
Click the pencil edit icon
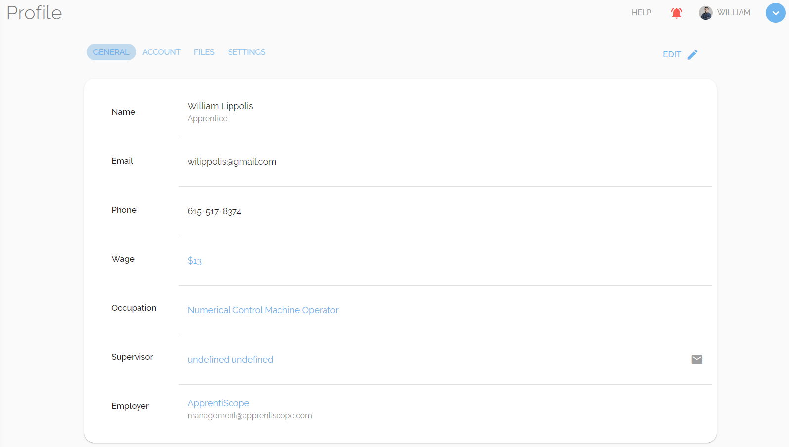693,54
